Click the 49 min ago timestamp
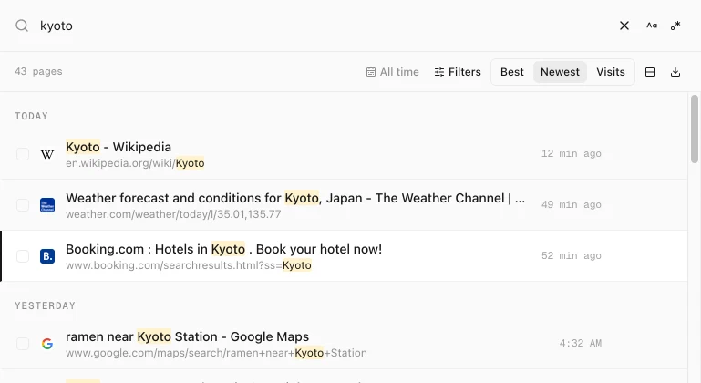This screenshot has width=701, height=383. [572, 204]
